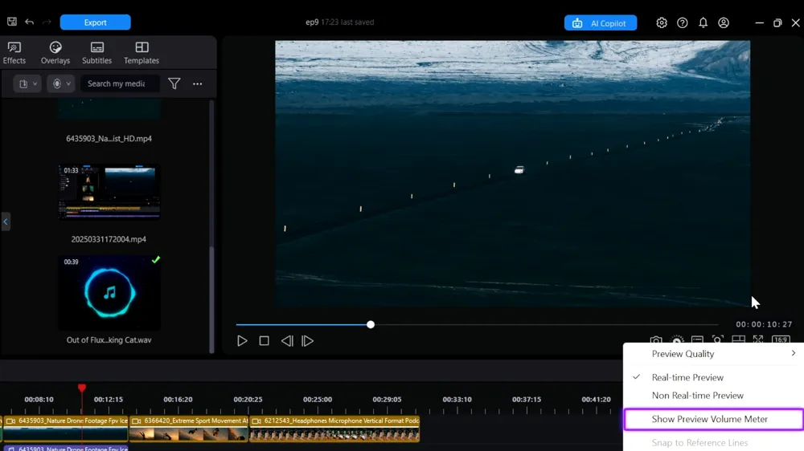Select the Out of Flux audio thumbnail
Image resolution: width=804 pixels, height=451 pixels.
109,292
